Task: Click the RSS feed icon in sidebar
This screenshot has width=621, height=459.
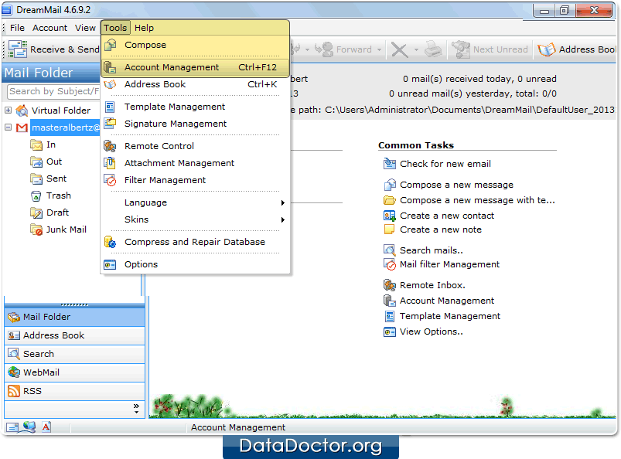Action: coord(14,391)
